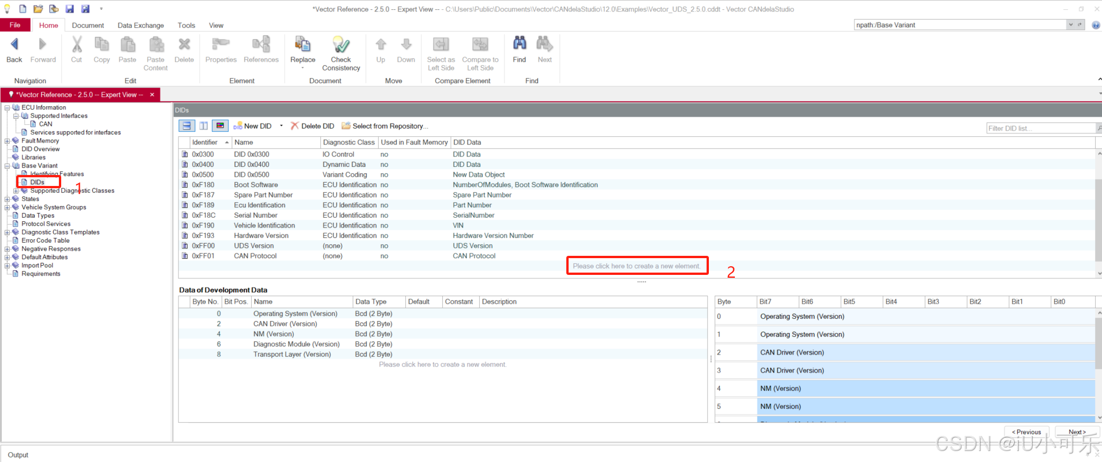This screenshot has height=462, width=1102.
Task: Close the Vector Reference Expert View tab
Action: [152, 95]
